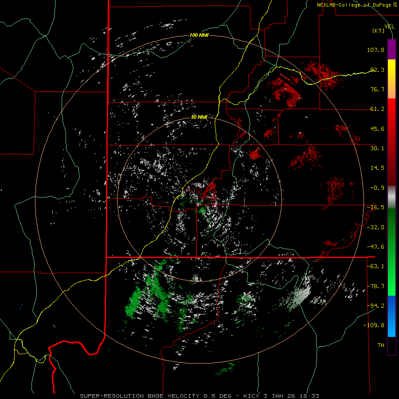Click the [KT] units label

[x=379, y=31]
